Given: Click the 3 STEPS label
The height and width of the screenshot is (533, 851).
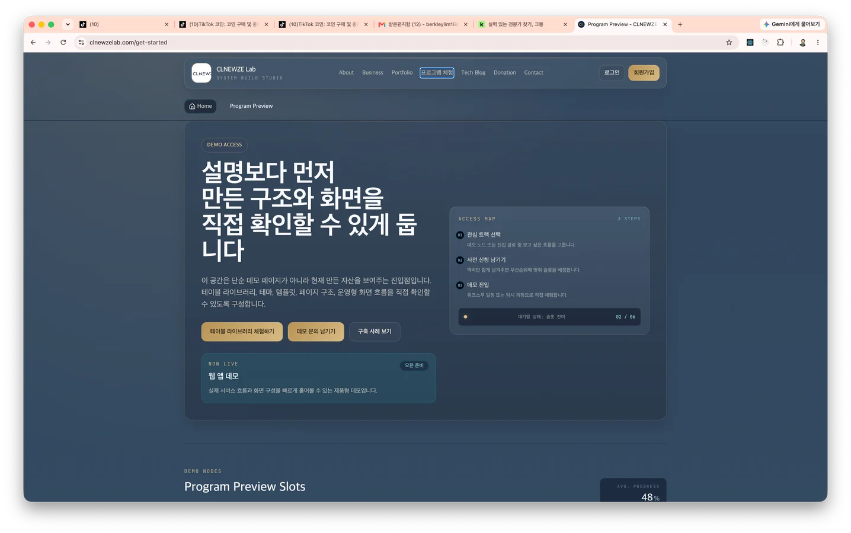Looking at the screenshot, I should tap(629, 219).
